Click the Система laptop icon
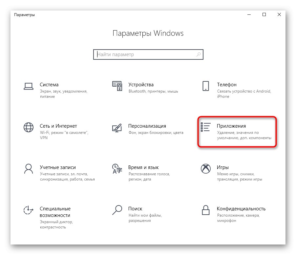The image size is (296, 255). (x=29, y=86)
